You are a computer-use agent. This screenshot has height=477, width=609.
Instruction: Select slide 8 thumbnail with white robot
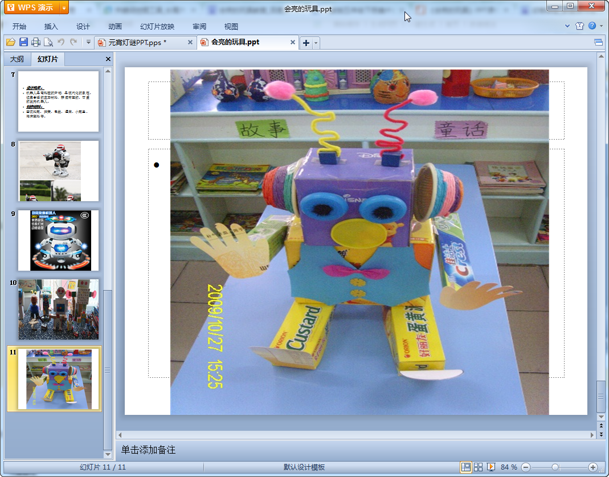[x=58, y=170]
